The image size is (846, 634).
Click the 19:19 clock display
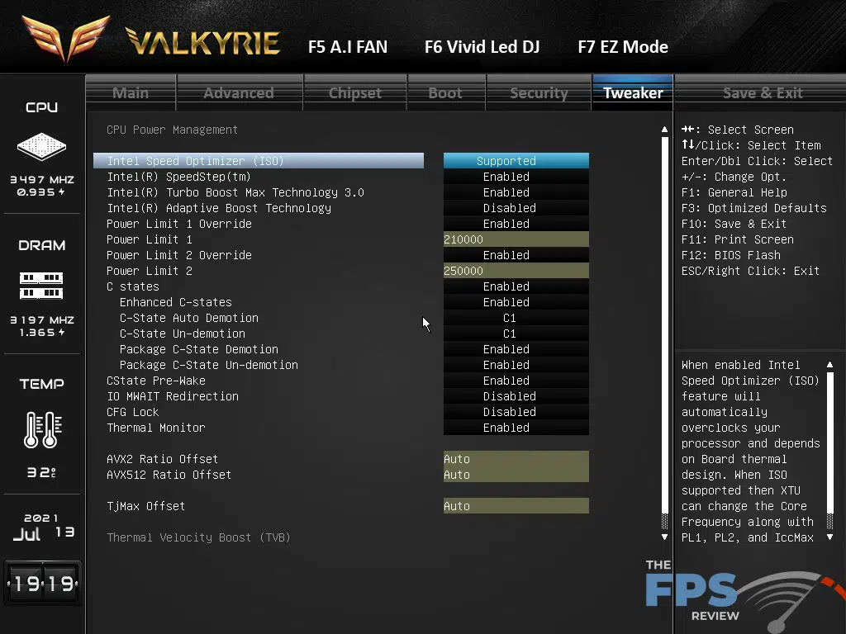43,583
